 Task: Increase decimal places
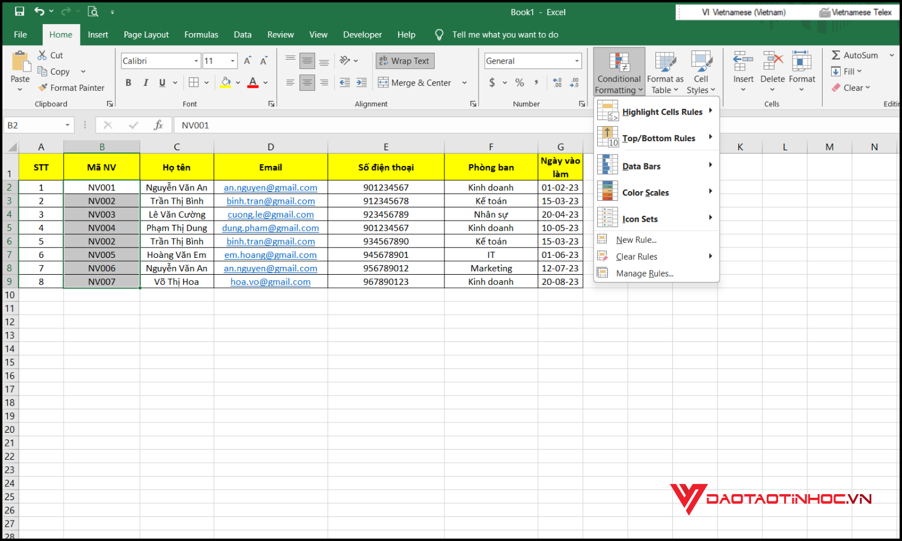pos(557,82)
